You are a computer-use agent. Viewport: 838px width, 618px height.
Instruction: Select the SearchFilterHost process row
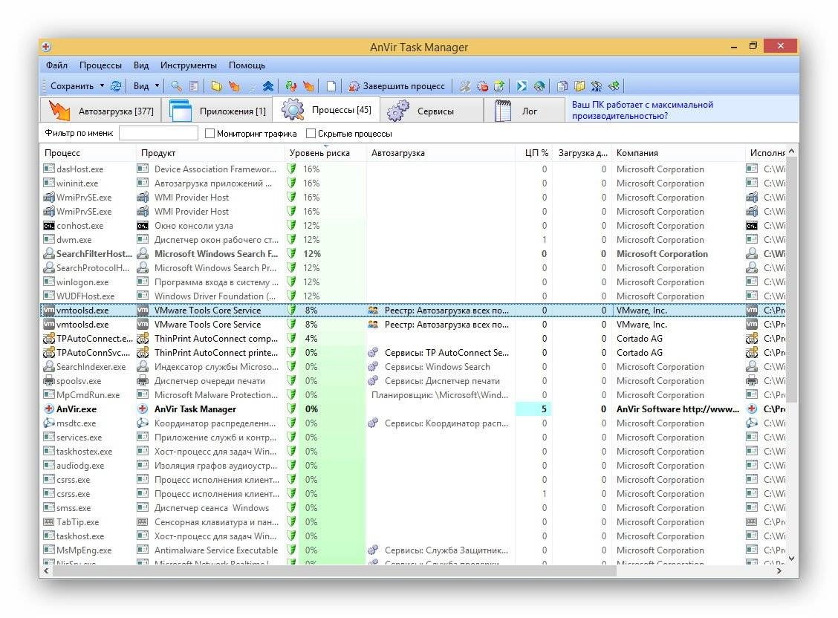coord(415,254)
